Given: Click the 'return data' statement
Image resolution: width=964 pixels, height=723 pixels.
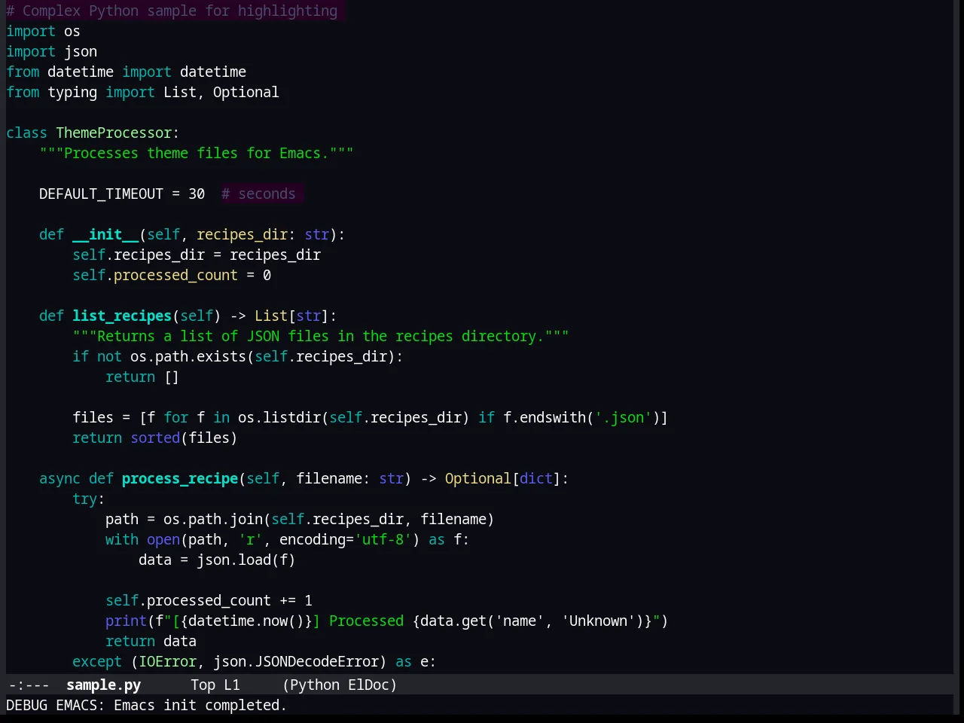Looking at the screenshot, I should pos(151,641).
